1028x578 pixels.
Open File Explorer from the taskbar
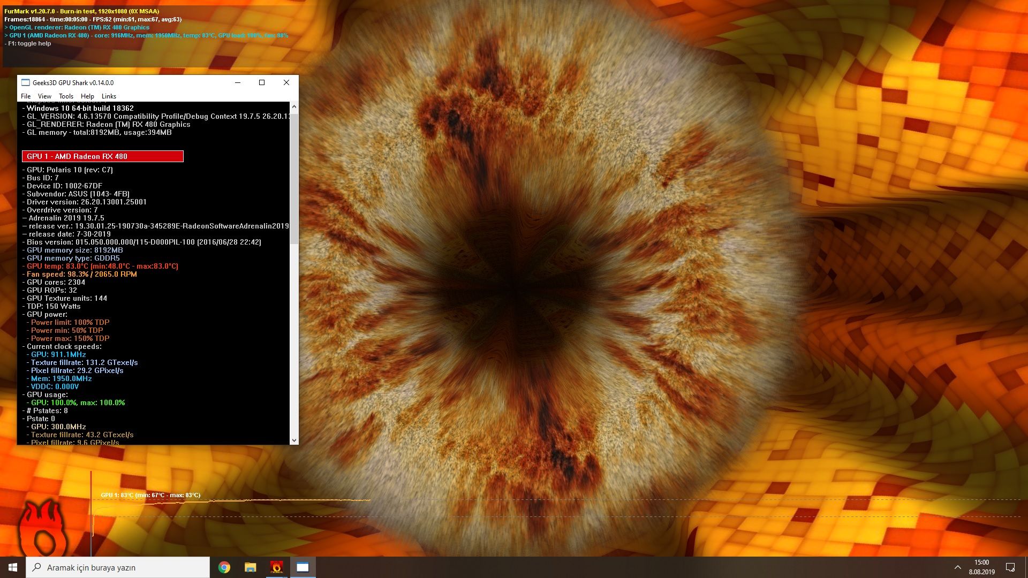tap(250, 567)
